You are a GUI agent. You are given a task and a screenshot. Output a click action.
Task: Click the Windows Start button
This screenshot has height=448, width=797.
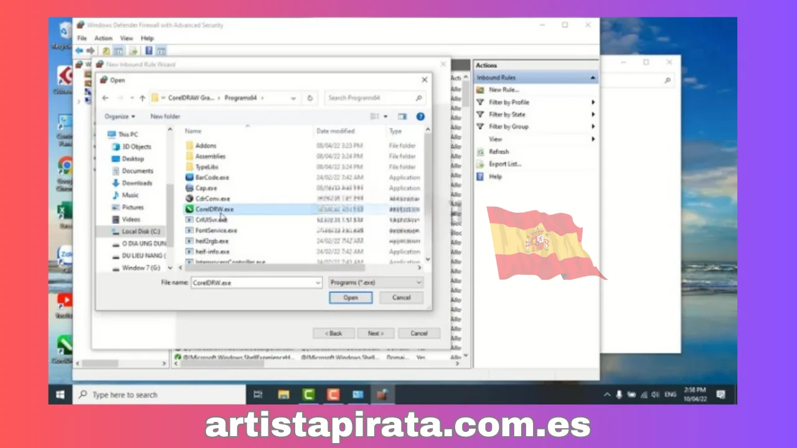point(60,394)
